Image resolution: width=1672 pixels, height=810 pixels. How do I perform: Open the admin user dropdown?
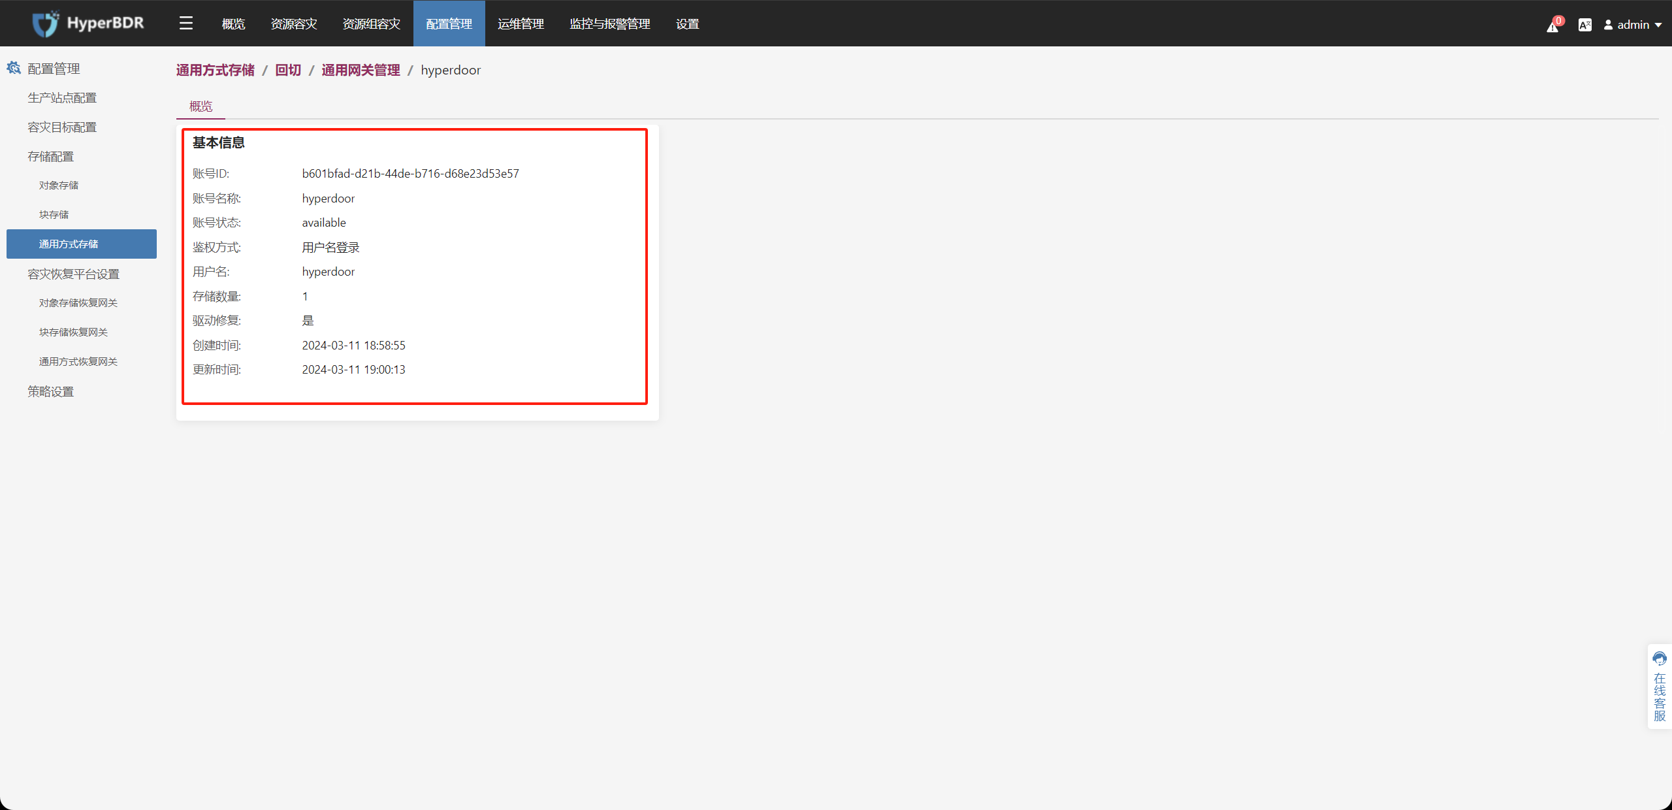(1633, 25)
